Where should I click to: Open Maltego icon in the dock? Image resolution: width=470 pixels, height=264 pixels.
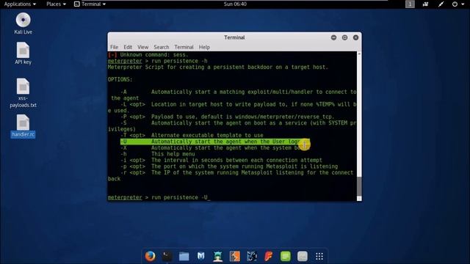251,256
